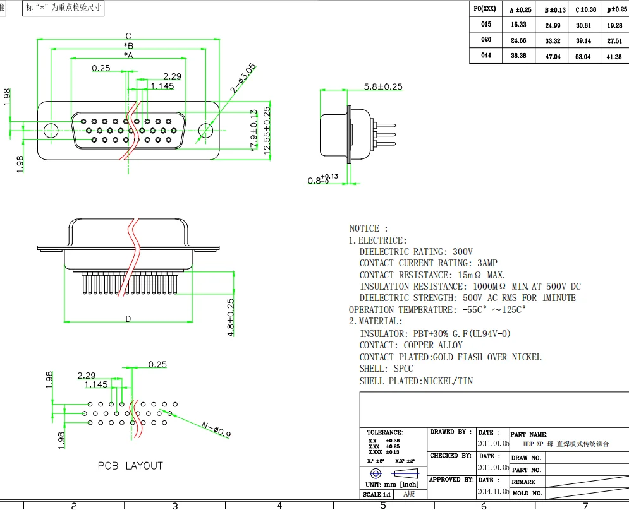Click the left mounting hole on front view
The image size is (629, 510).
51,131
